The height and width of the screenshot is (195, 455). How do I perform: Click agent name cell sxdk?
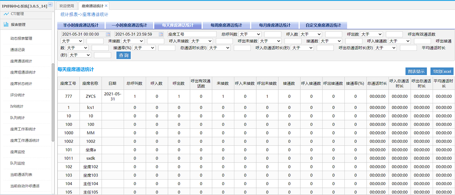coord(91,158)
